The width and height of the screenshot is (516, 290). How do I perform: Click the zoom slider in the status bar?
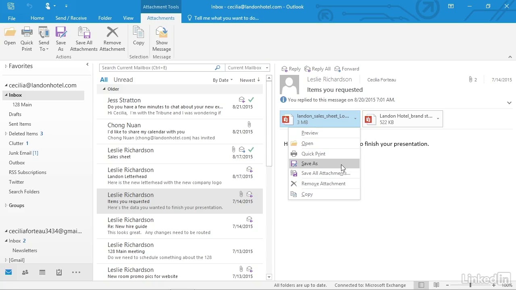tap(470, 285)
